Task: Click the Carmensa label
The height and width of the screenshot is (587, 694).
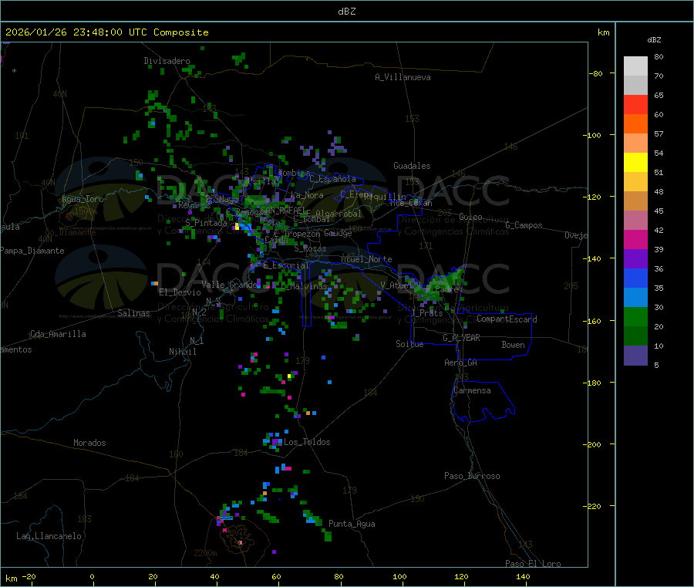Action: click(472, 390)
